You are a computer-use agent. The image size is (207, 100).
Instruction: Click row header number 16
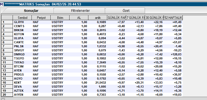7,83
